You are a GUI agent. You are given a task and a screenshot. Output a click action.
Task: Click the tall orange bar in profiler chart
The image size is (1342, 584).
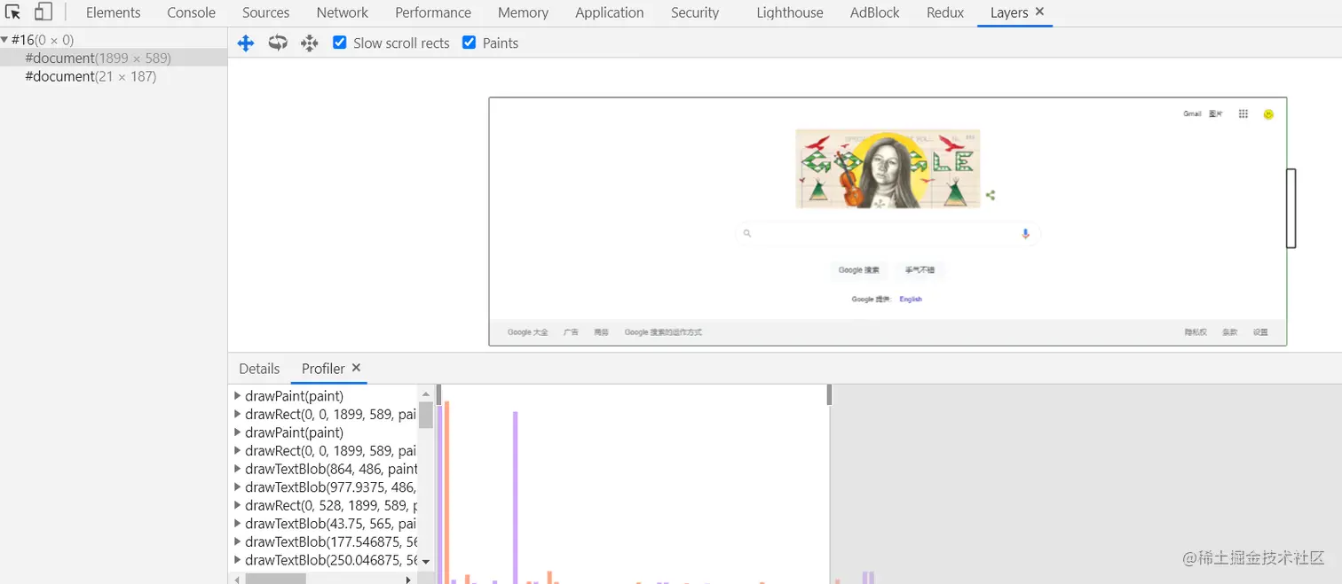point(447,493)
